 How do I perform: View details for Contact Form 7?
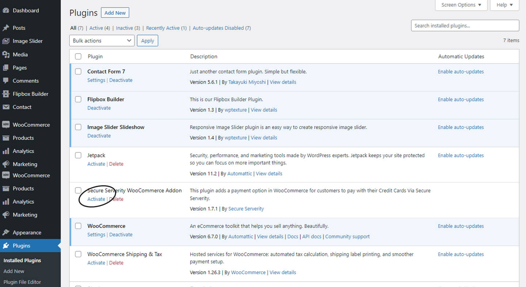click(283, 82)
